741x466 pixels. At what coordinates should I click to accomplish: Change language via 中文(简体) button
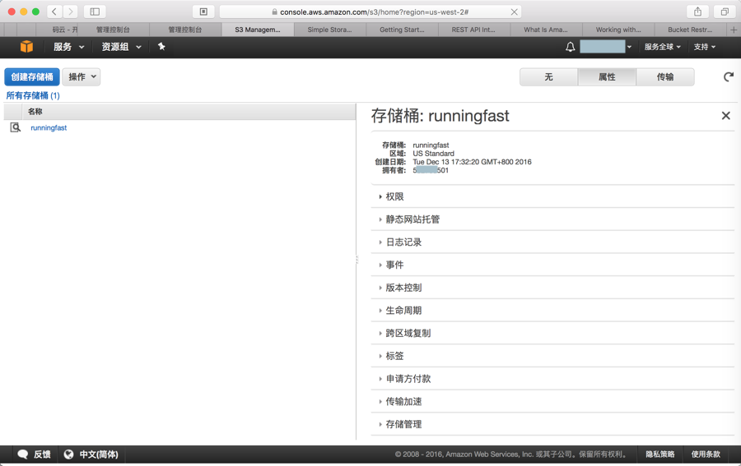pyautogui.click(x=91, y=454)
